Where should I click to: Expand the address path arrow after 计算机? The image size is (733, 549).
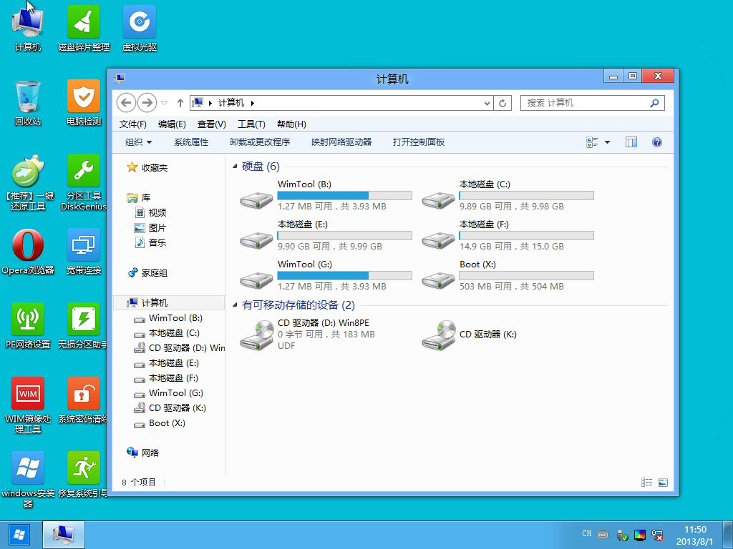(253, 103)
